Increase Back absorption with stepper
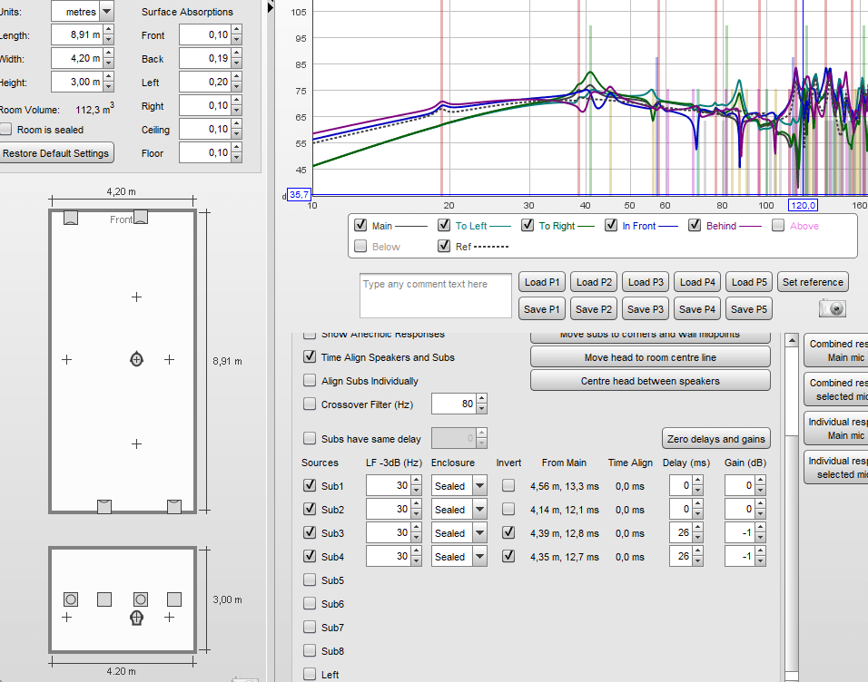Image resolution: width=868 pixels, height=682 pixels. 237,54
